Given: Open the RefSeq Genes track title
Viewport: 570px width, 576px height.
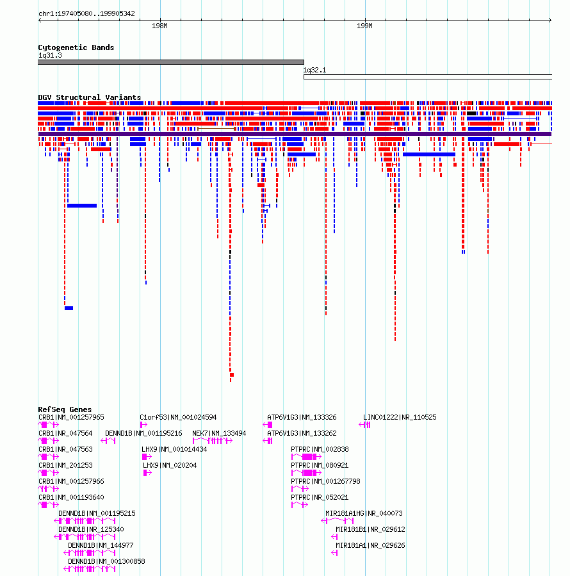Looking at the screenshot, I should click(x=65, y=409).
